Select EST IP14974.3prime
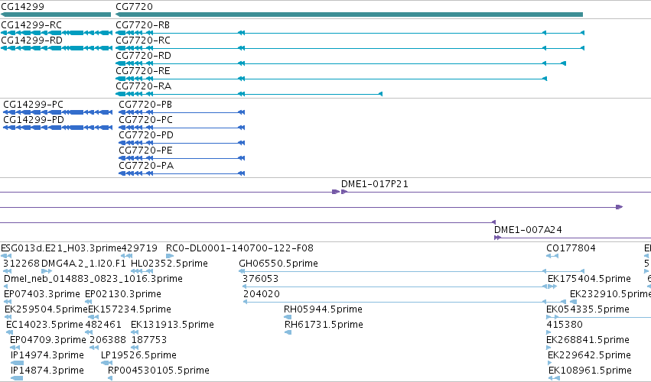 tap(47, 355)
